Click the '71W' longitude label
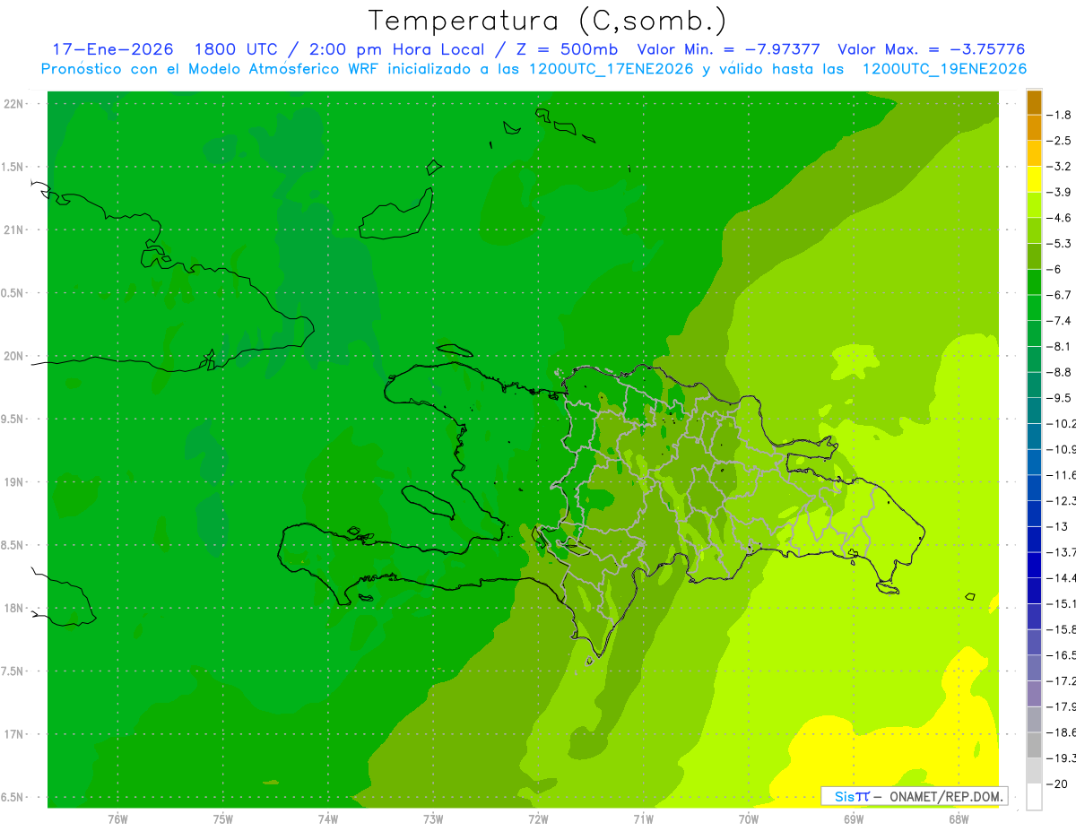 click(x=643, y=819)
